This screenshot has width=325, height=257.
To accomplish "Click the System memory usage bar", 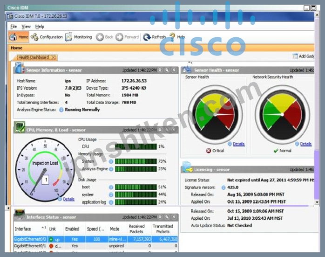I will (136, 161).
